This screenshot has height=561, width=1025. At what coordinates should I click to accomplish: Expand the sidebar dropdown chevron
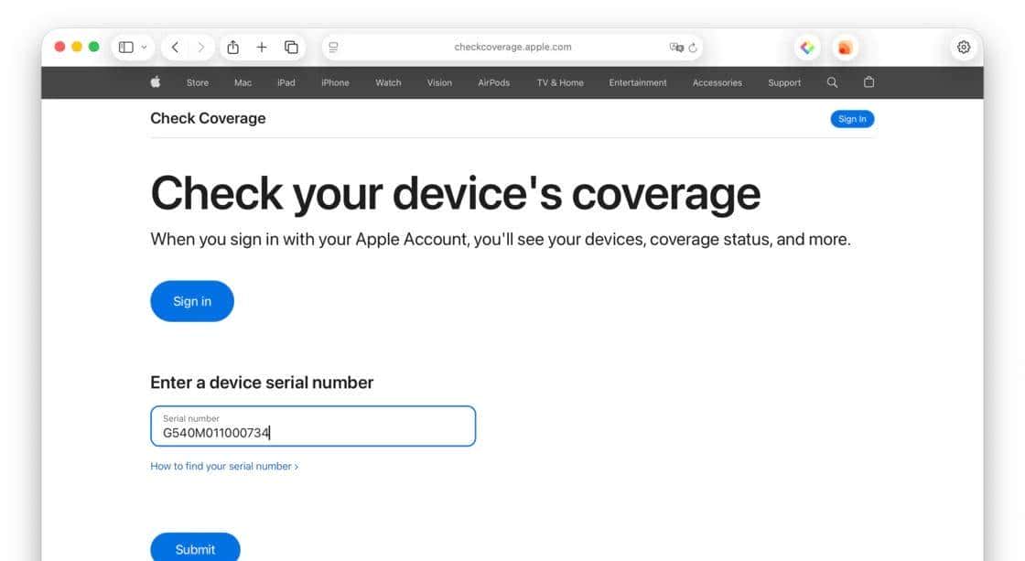tap(144, 48)
